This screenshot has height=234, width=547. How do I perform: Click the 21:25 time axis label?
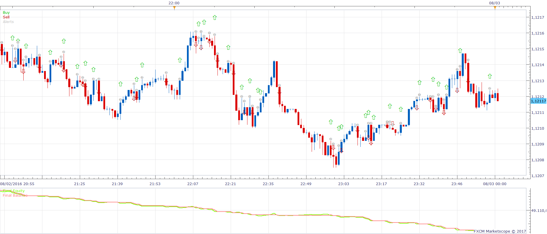(80, 184)
